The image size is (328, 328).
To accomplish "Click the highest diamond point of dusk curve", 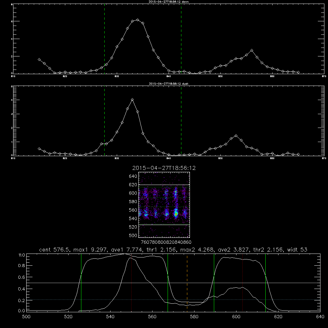I will [132, 100].
